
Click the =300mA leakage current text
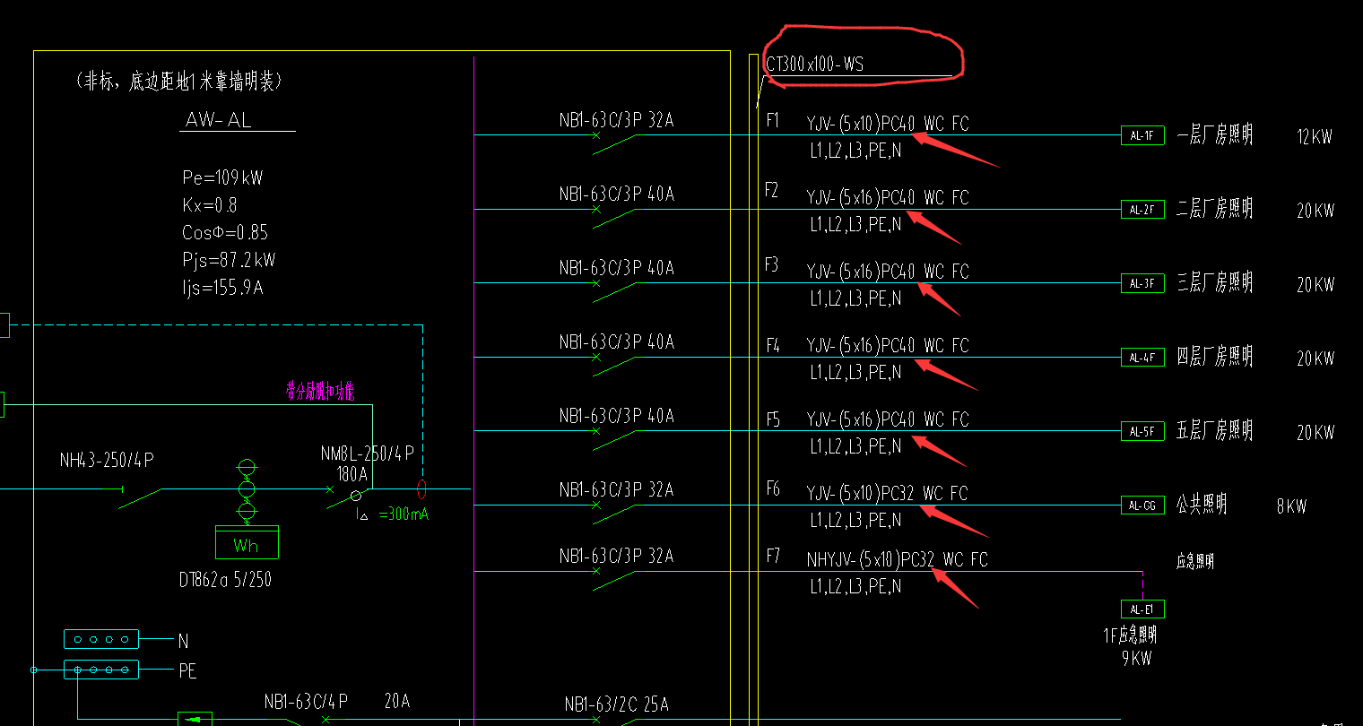[x=404, y=514]
